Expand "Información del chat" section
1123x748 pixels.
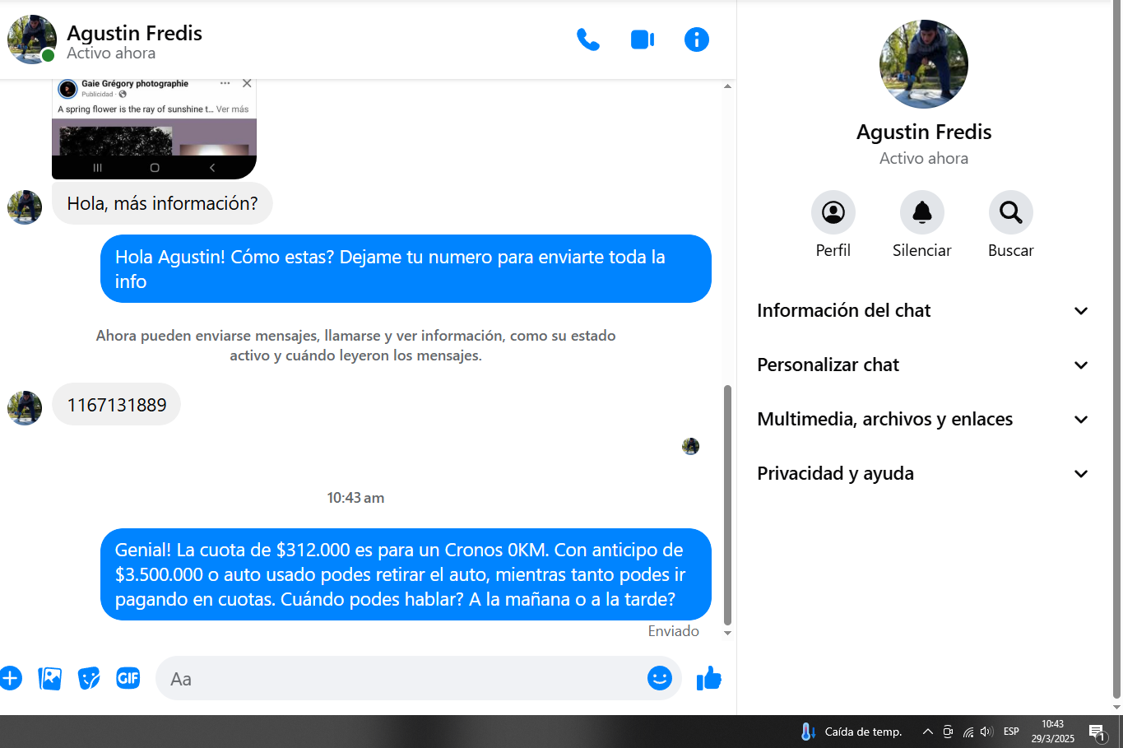[923, 310]
